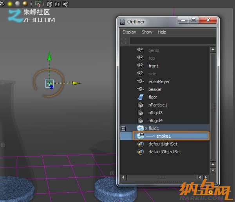Click the green dashed selection highlight icon

[38, 4]
